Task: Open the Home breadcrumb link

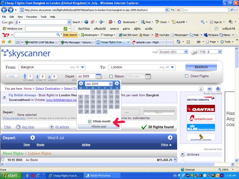Action: tap(27, 89)
